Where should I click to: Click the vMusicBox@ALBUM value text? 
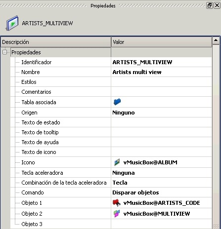click(x=150, y=162)
